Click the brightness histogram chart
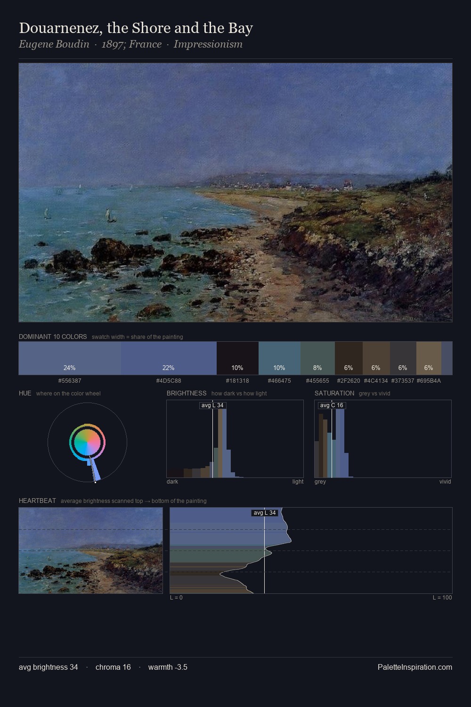Screen dimensions: 471x707 (x=235, y=439)
